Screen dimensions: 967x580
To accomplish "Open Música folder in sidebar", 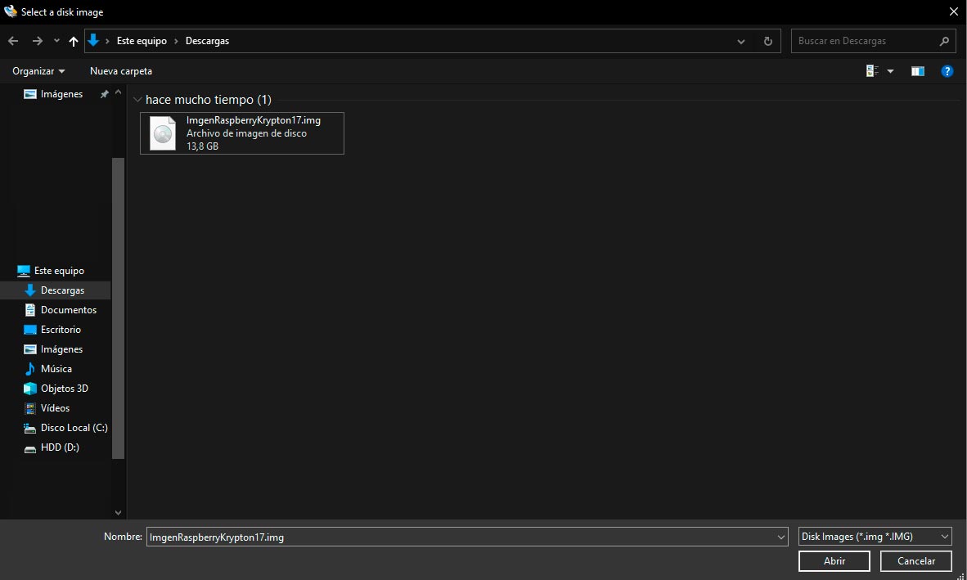I will tap(56, 369).
